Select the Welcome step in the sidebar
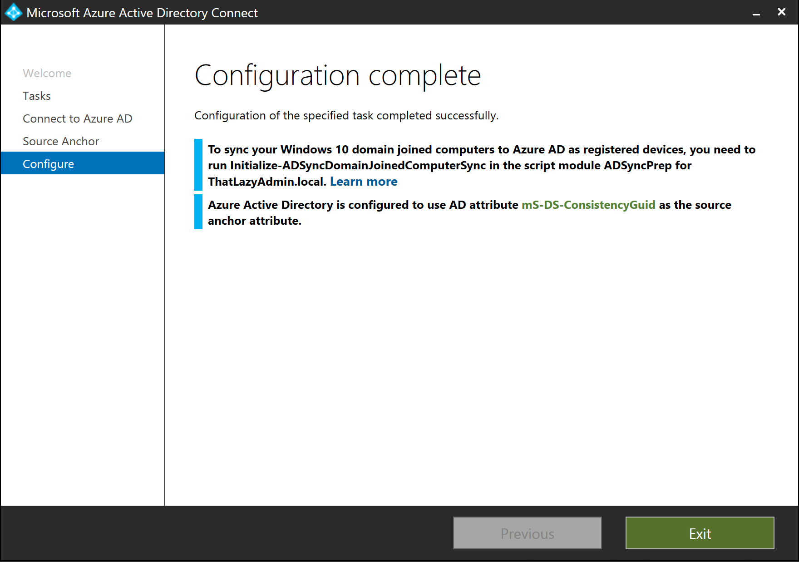 click(x=47, y=73)
